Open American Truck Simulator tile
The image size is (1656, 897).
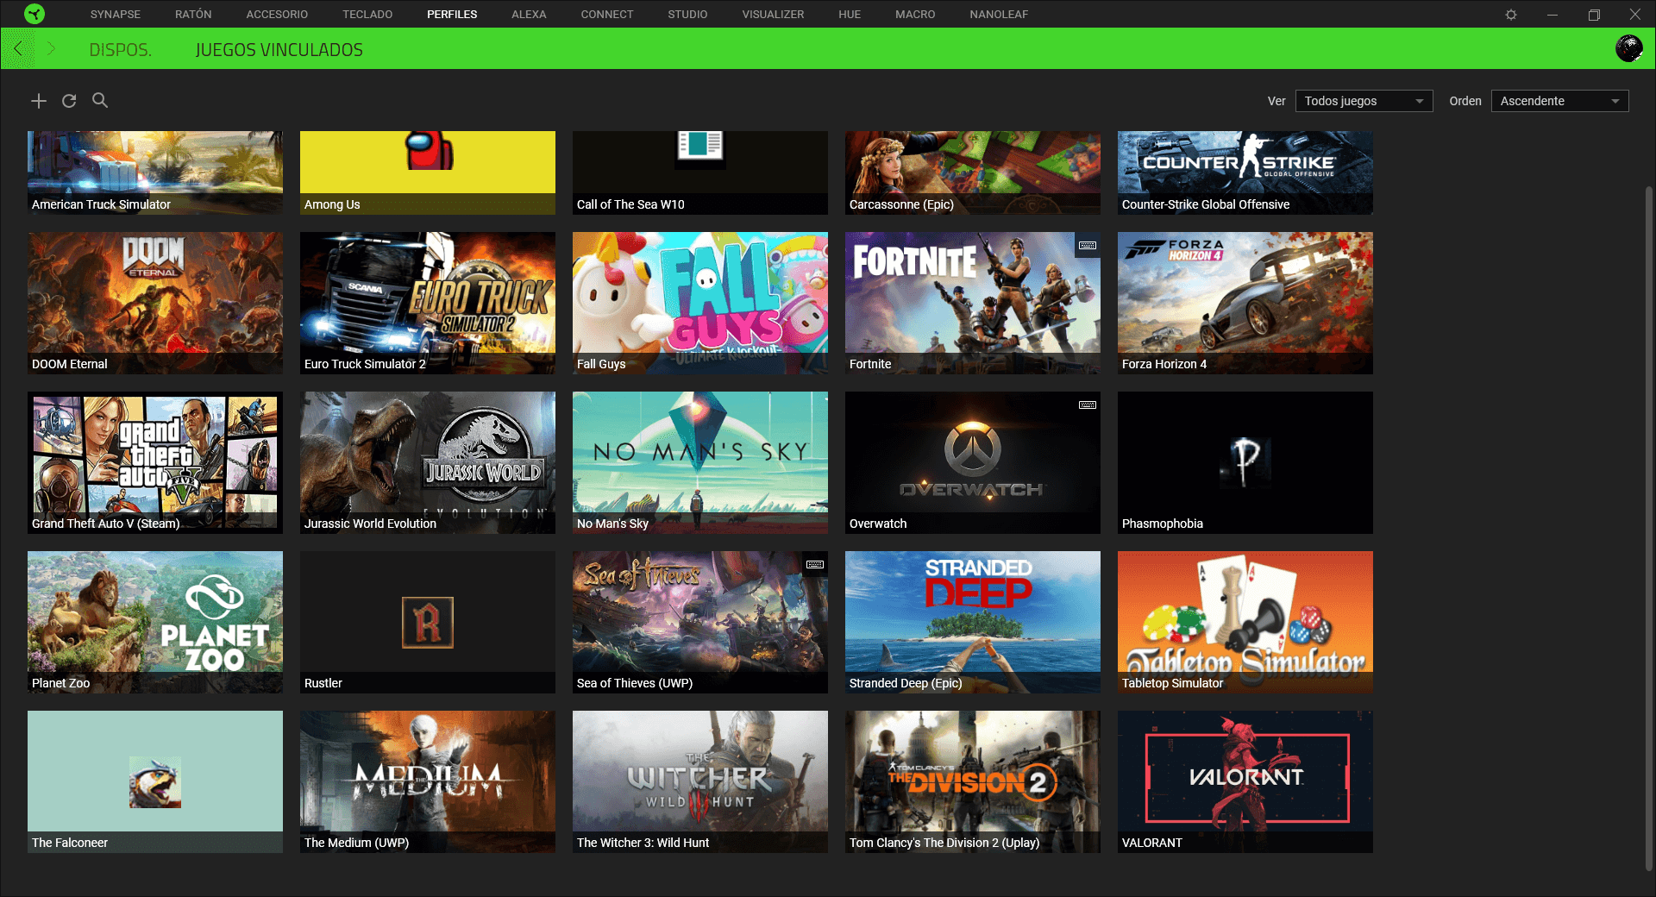[x=155, y=172]
